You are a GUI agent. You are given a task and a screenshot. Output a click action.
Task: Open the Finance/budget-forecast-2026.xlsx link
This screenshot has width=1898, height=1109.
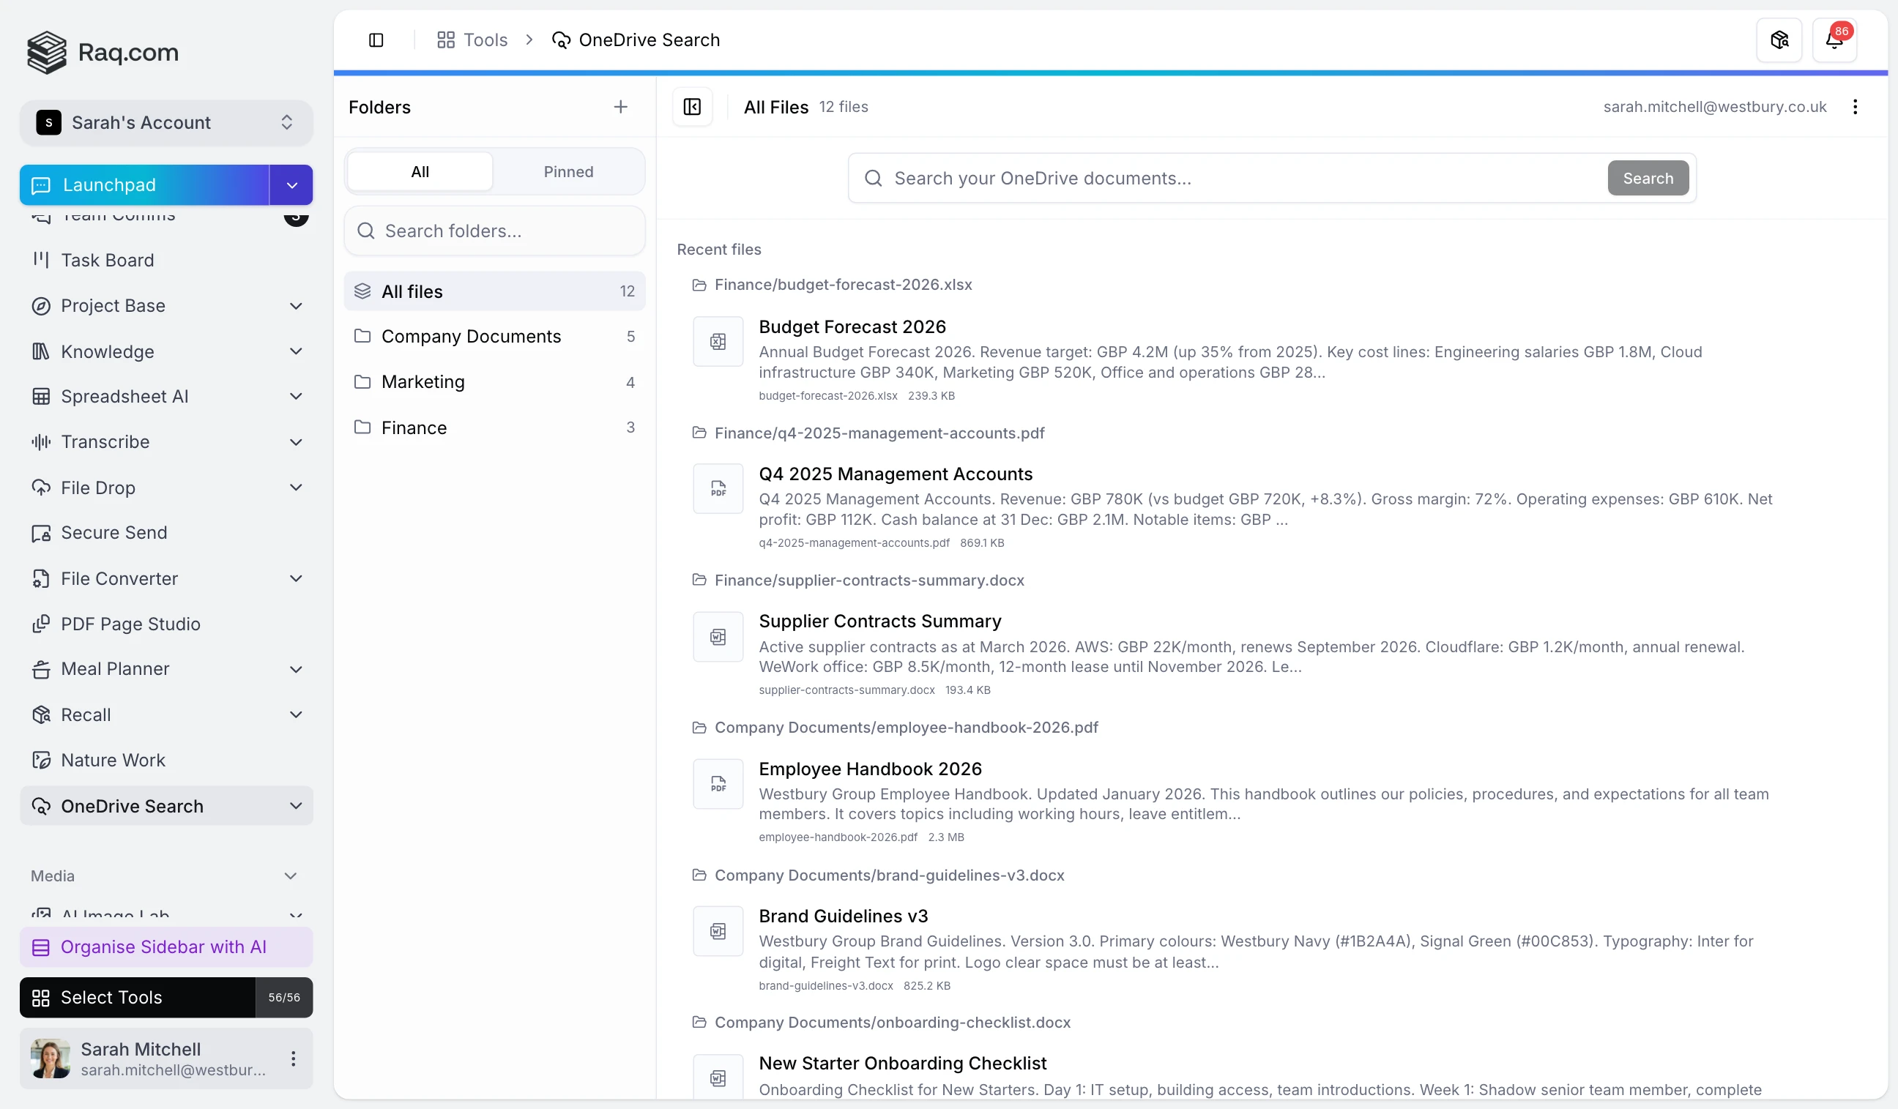[844, 285]
